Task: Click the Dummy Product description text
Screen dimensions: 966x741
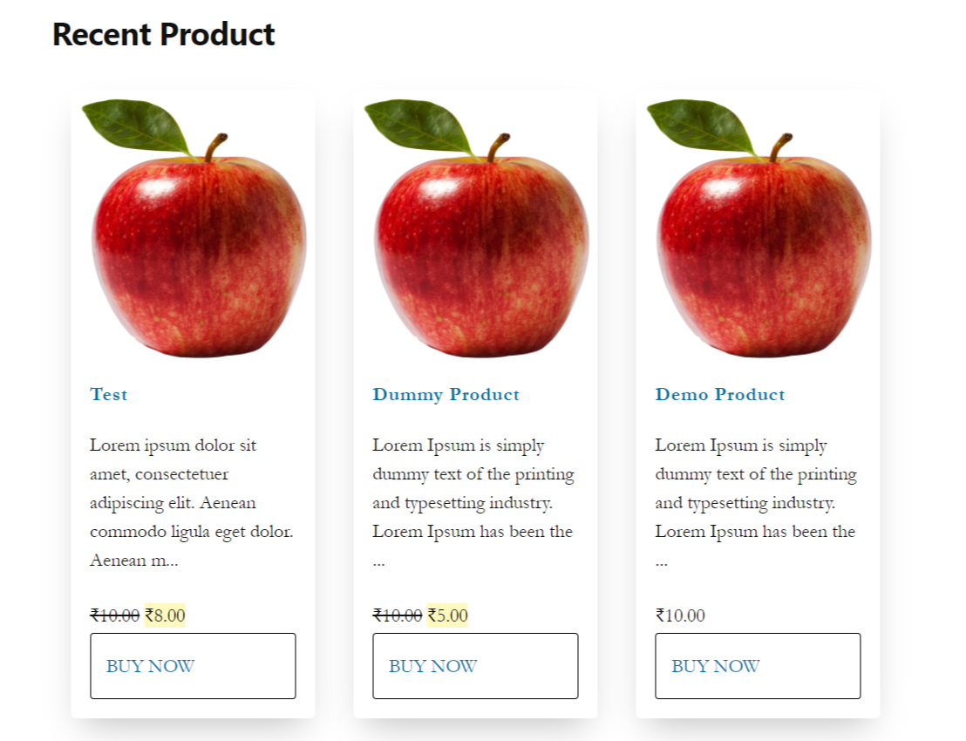Action: pyautogui.click(x=473, y=503)
